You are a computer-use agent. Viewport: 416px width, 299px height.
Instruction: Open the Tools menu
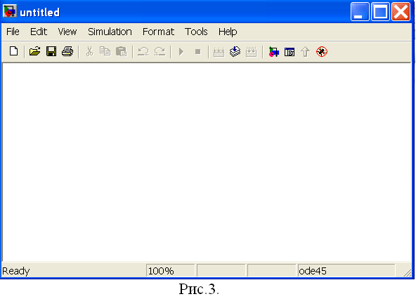pyautogui.click(x=196, y=32)
